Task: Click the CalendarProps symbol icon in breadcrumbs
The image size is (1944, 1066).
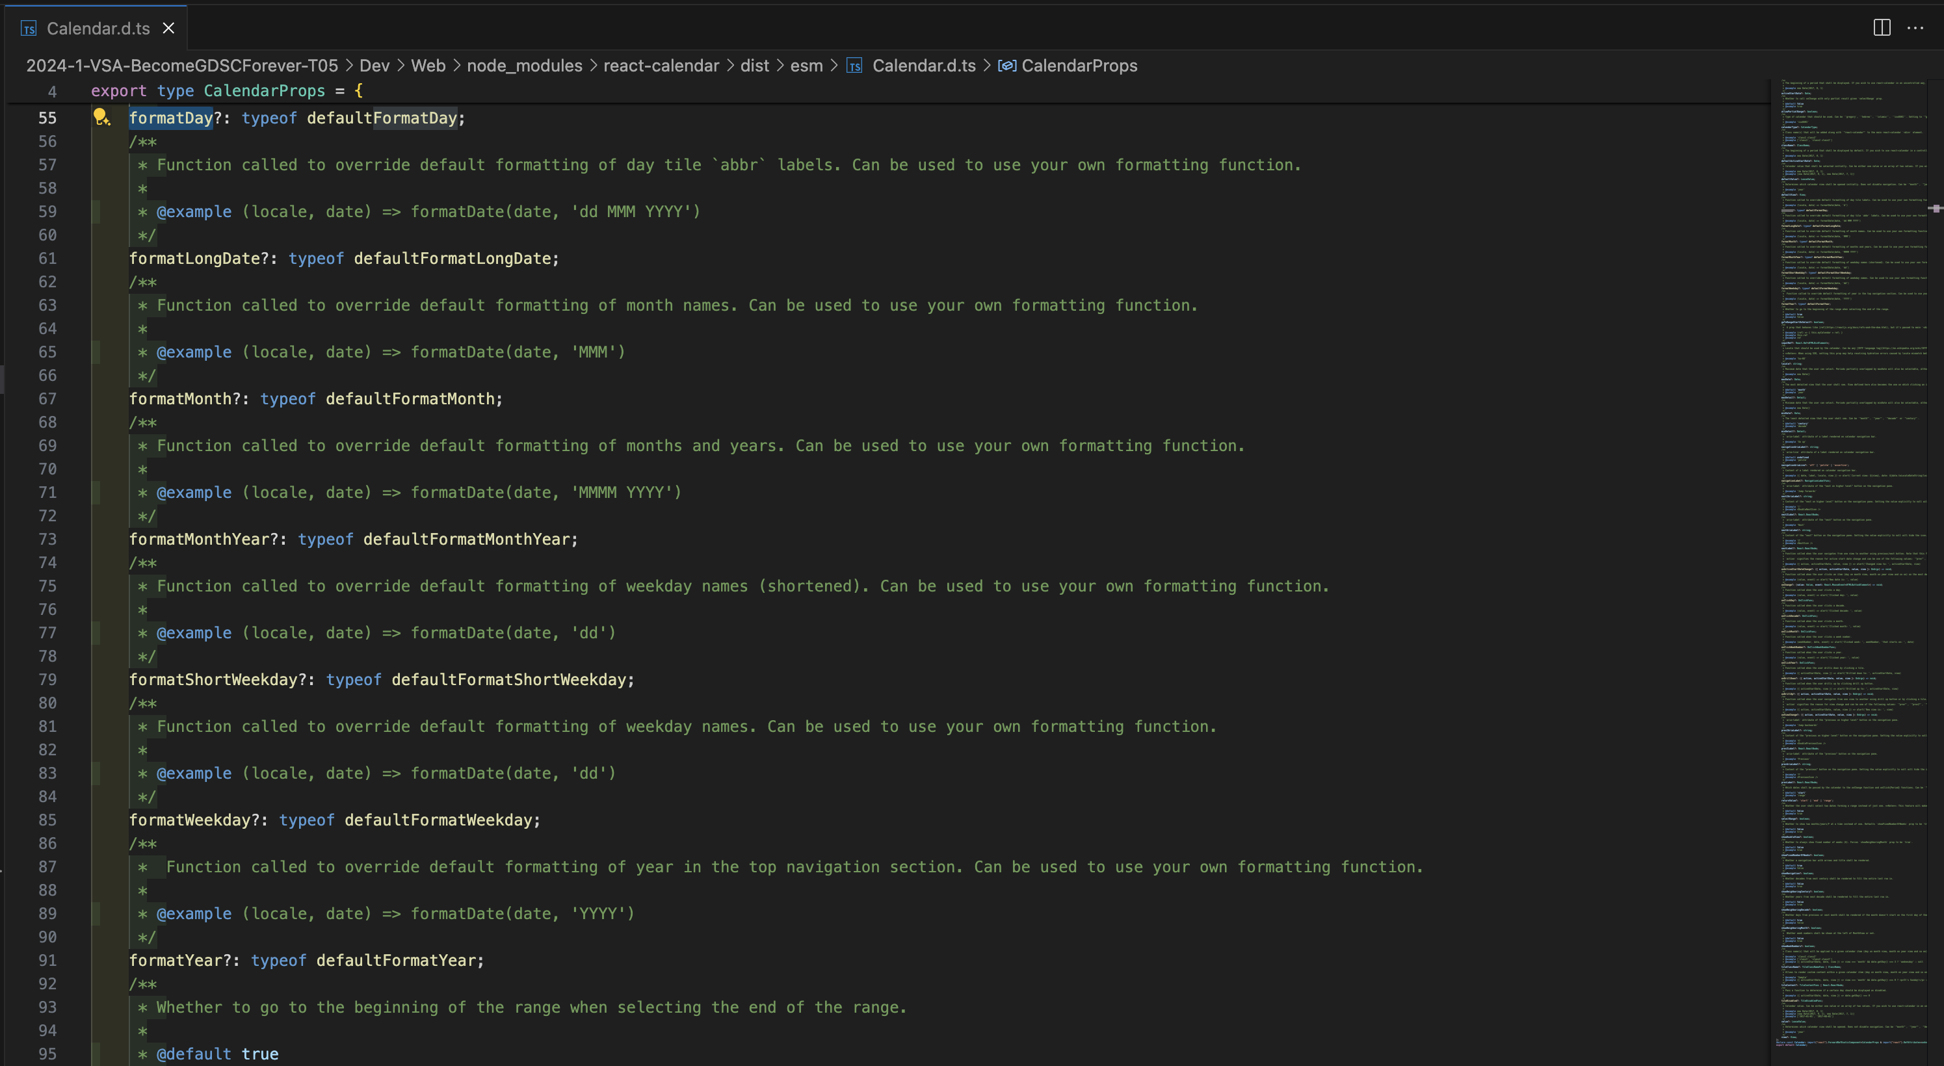Action: click(1006, 66)
